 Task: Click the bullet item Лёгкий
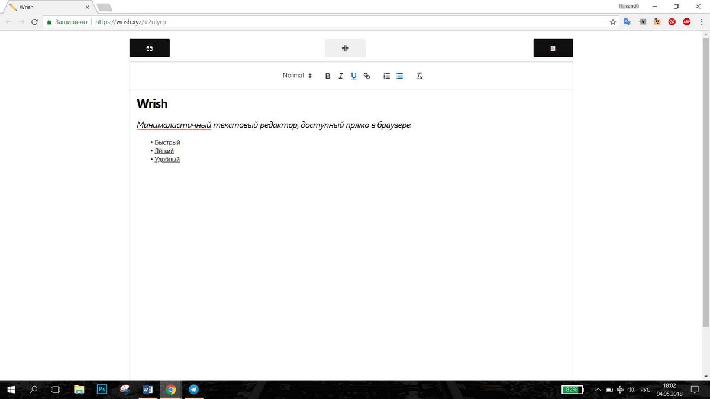tap(164, 151)
